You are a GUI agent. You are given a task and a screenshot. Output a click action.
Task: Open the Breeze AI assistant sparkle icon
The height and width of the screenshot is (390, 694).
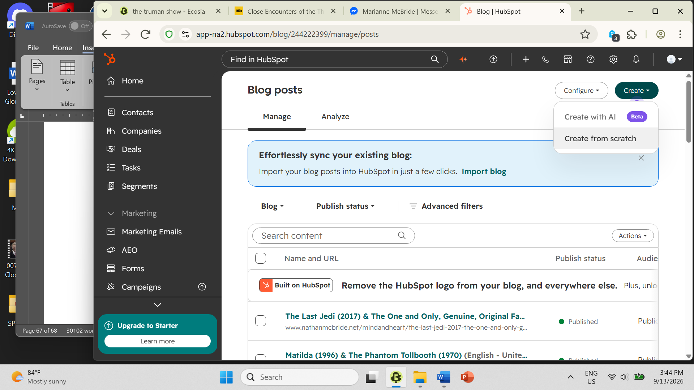(463, 59)
